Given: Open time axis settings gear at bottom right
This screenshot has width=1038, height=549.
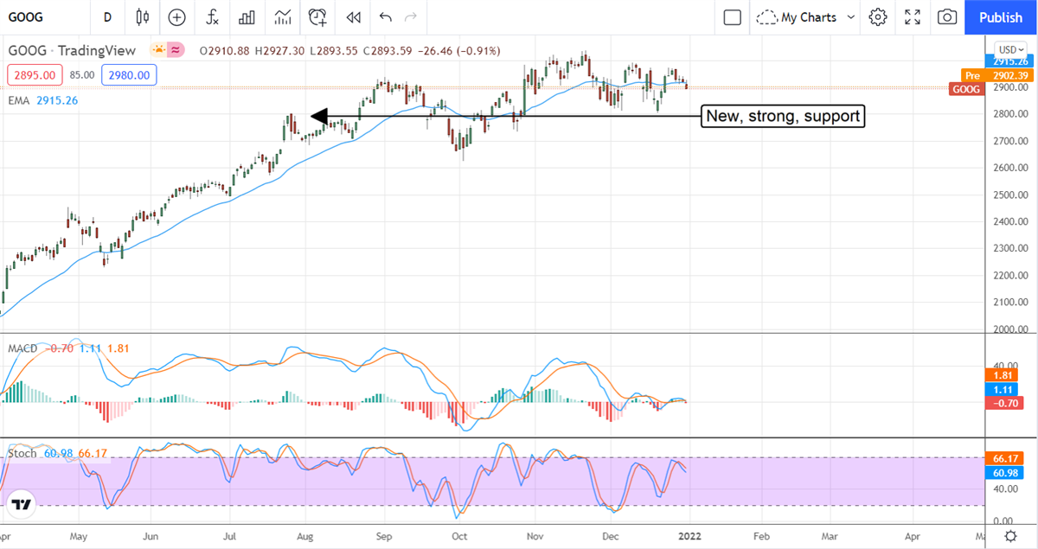Looking at the screenshot, I should tap(1010, 536).
